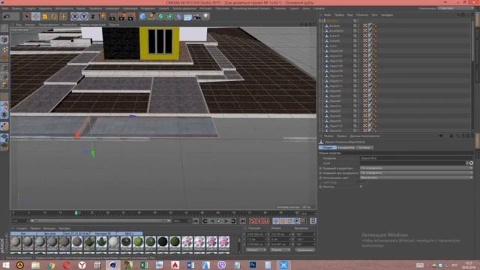Open the Use Color dropdown
480x270 pixels.
(x=416, y=178)
